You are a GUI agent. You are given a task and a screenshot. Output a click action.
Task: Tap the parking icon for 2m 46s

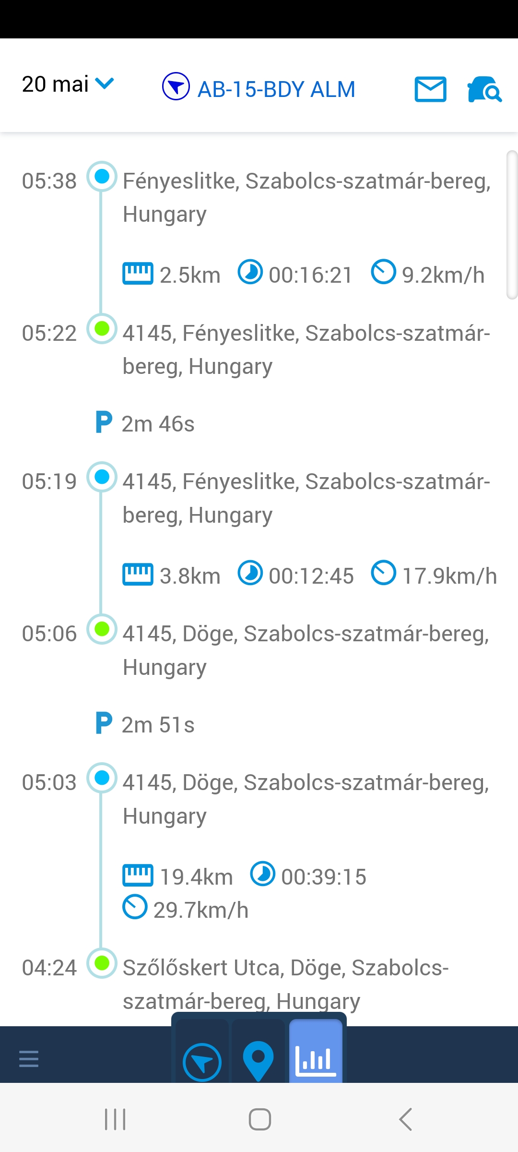[x=104, y=422]
